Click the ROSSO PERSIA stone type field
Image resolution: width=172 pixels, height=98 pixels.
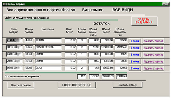[x=48, y=47]
